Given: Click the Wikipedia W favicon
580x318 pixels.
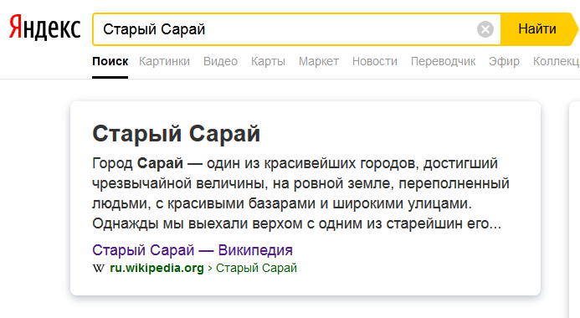Looking at the screenshot, I should [99, 268].
